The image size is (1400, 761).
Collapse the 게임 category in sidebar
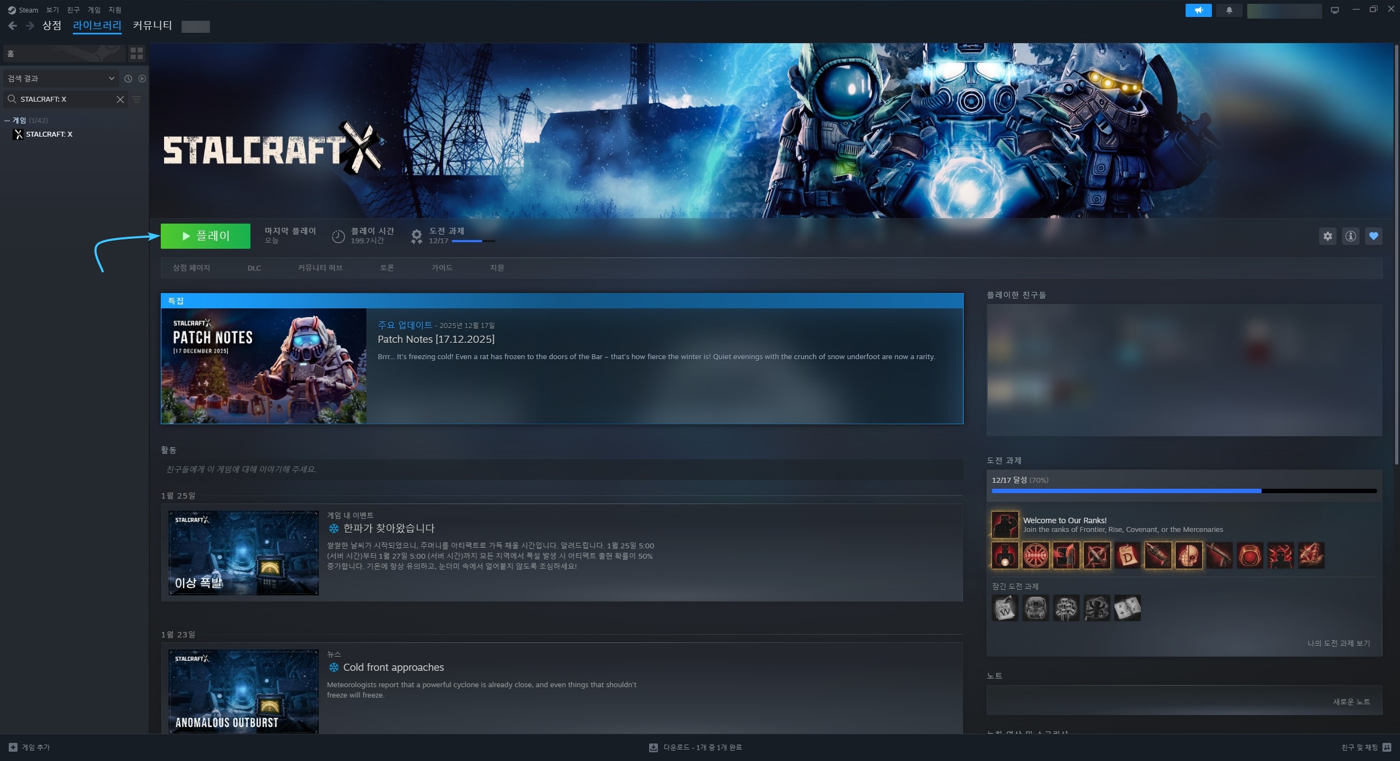click(x=7, y=120)
